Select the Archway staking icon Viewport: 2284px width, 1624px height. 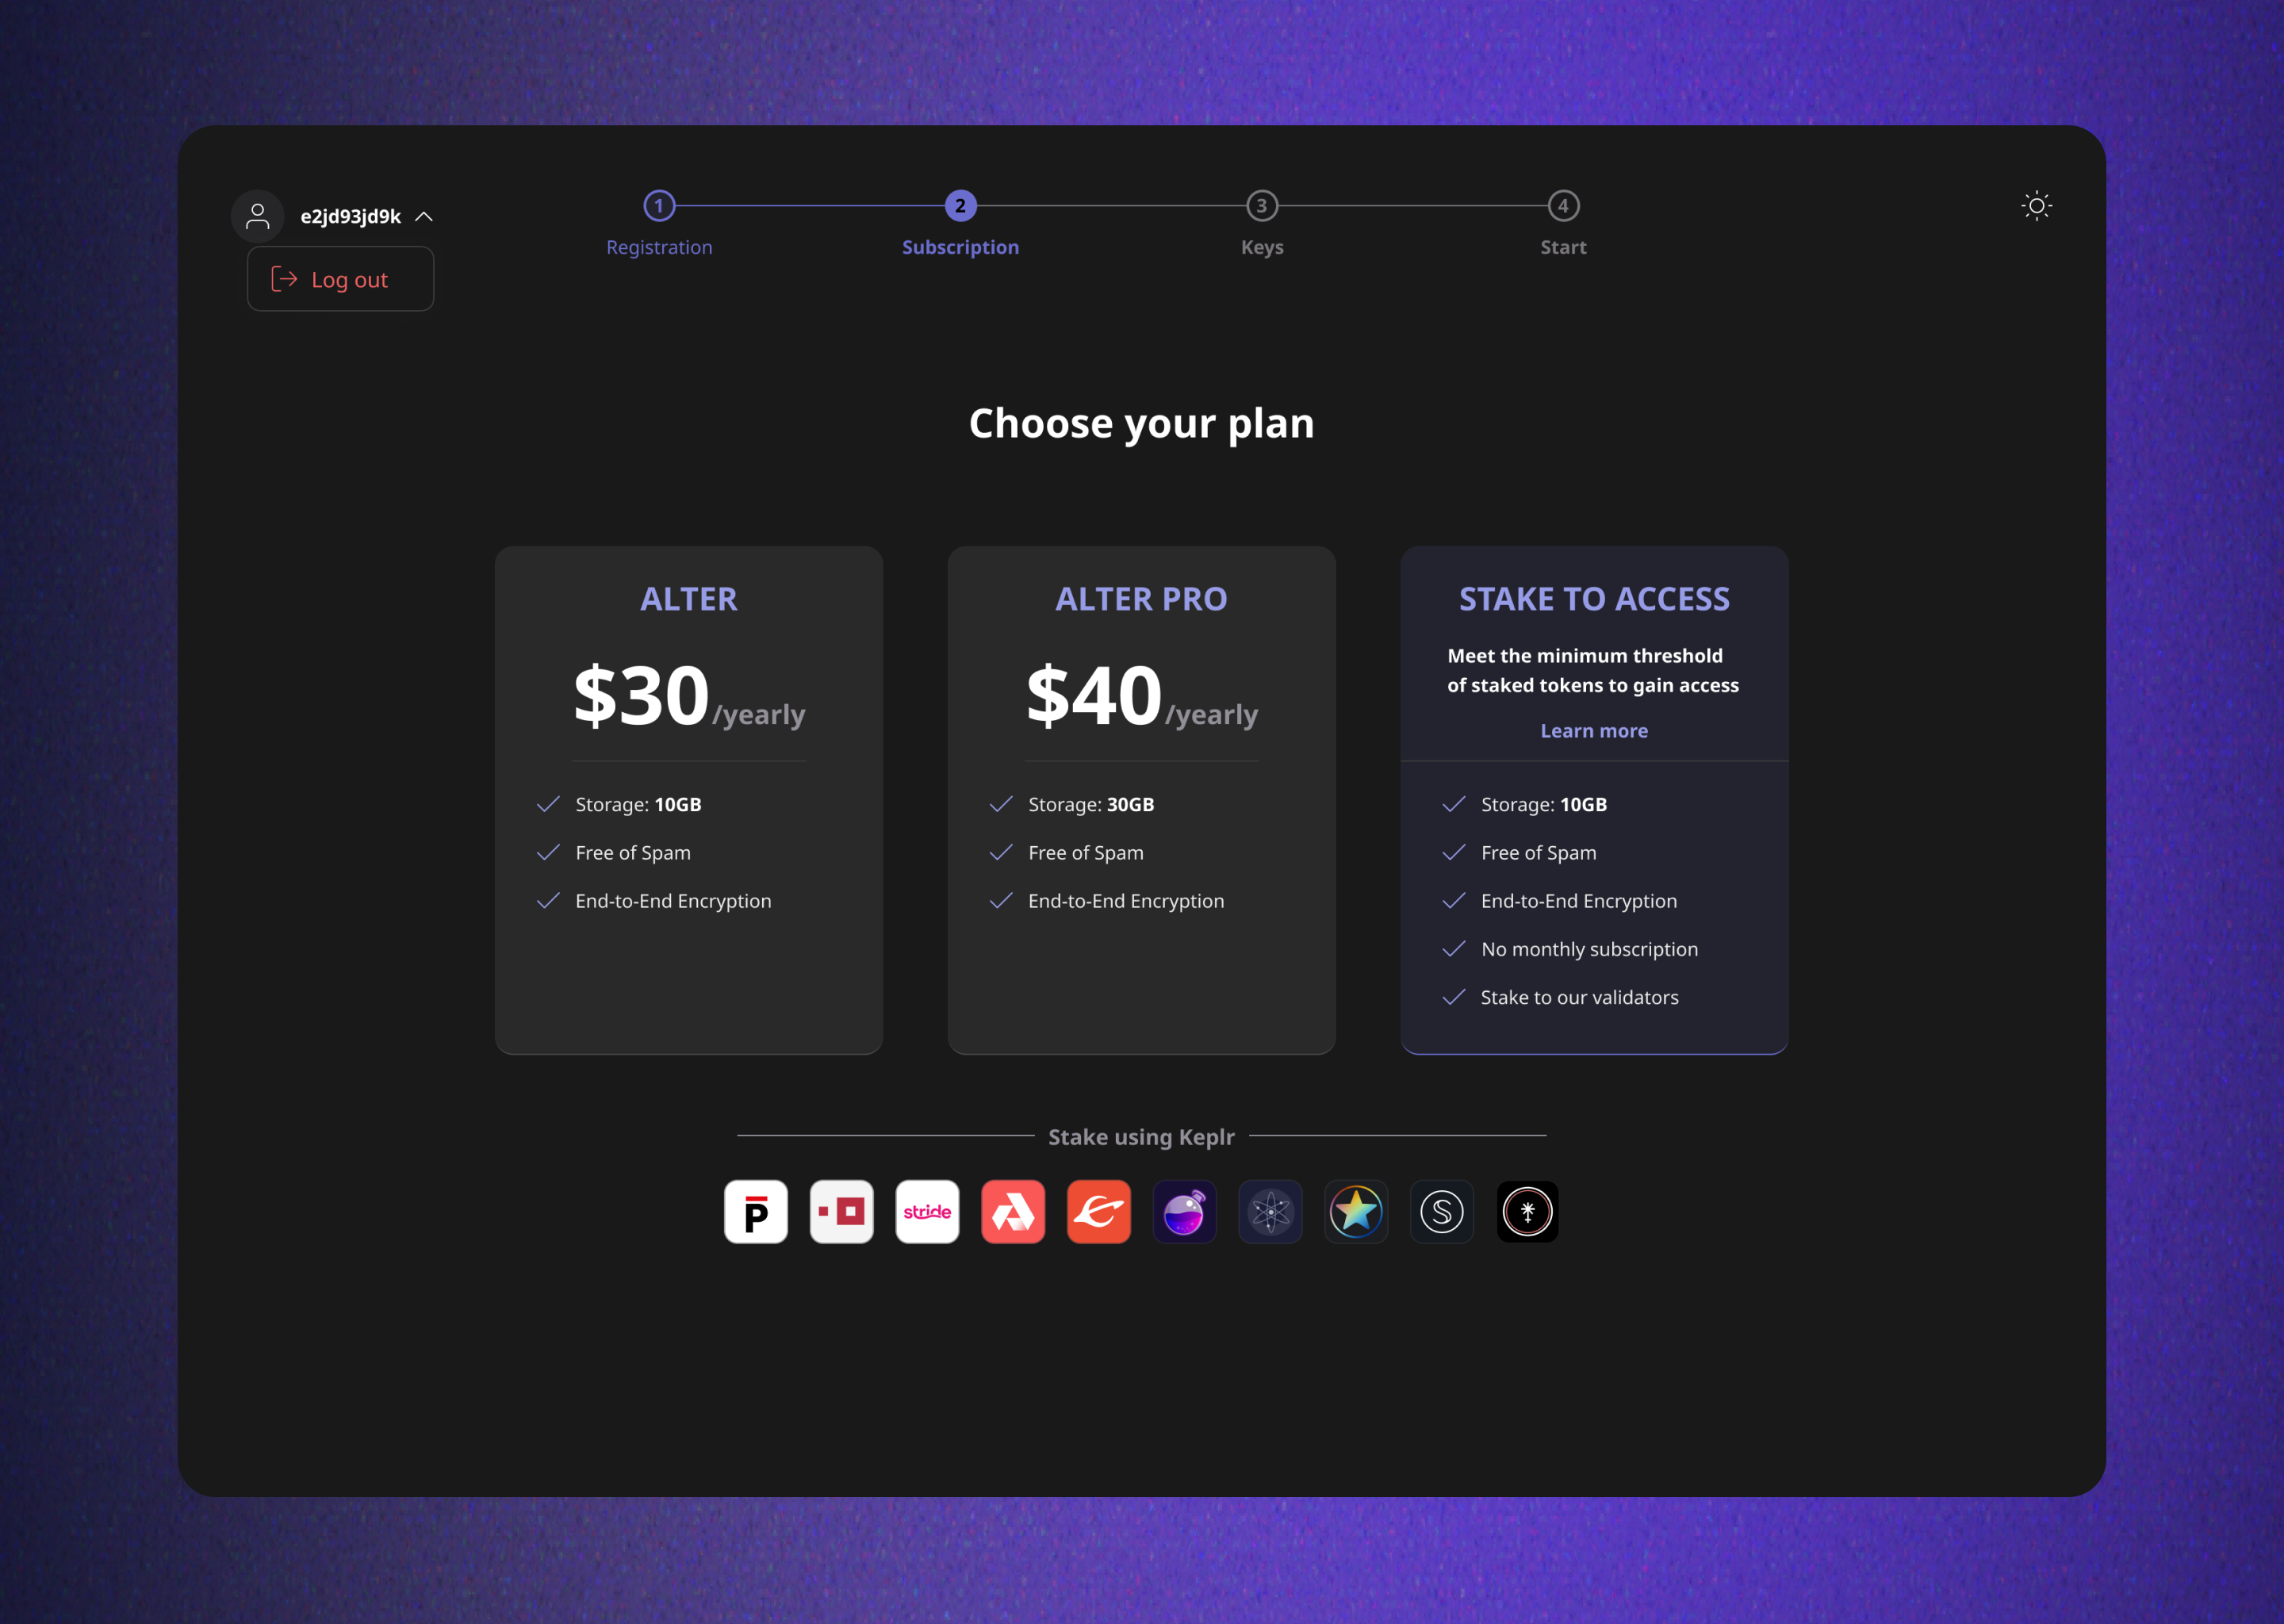(x=1010, y=1212)
